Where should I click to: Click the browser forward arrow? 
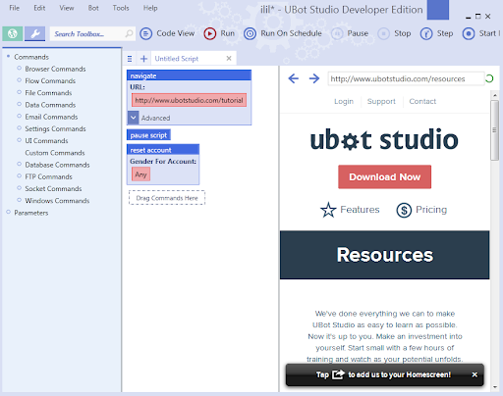(314, 78)
